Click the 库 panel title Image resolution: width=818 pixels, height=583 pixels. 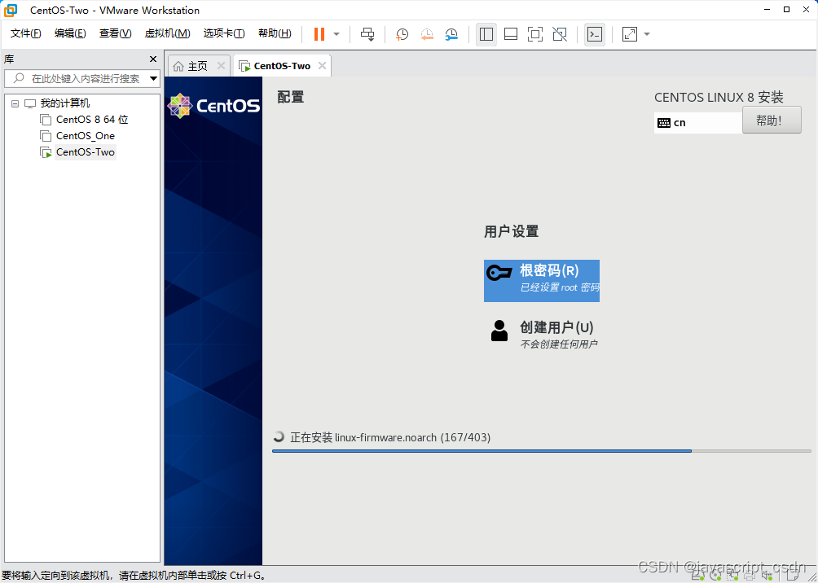point(9,59)
